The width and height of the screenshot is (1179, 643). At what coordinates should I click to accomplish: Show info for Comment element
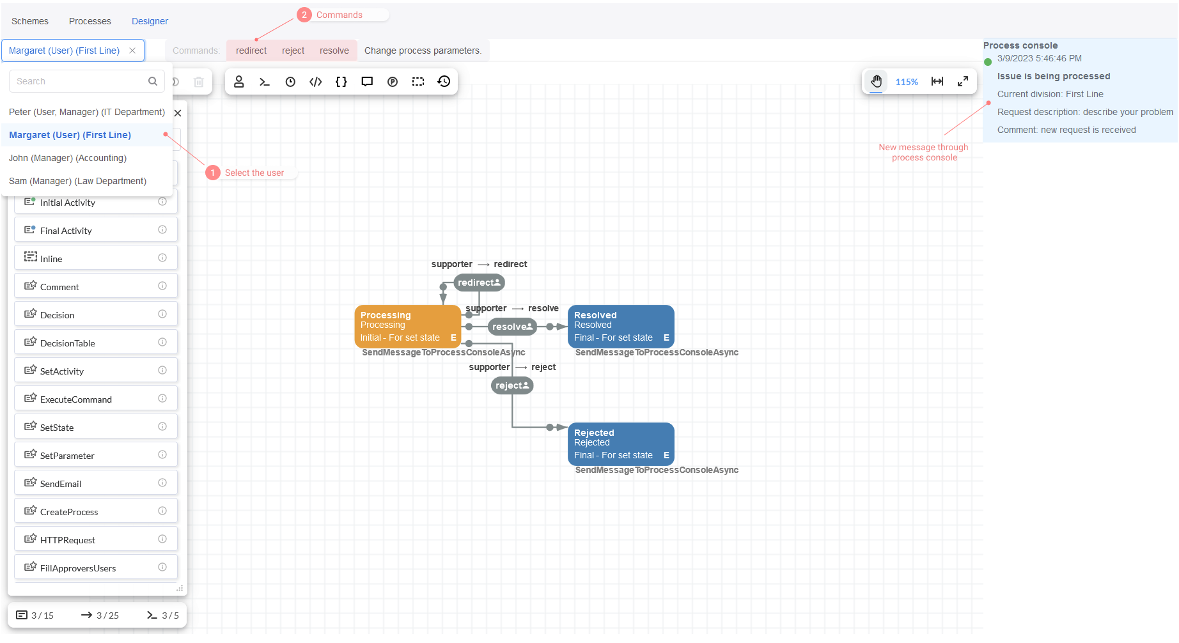[162, 286]
